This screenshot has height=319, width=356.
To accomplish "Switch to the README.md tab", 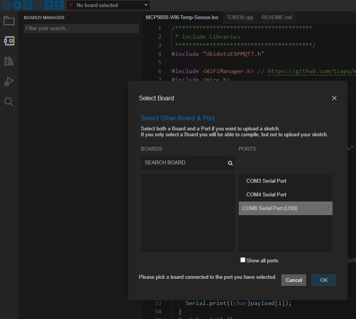I will pyautogui.click(x=277, y=18).
